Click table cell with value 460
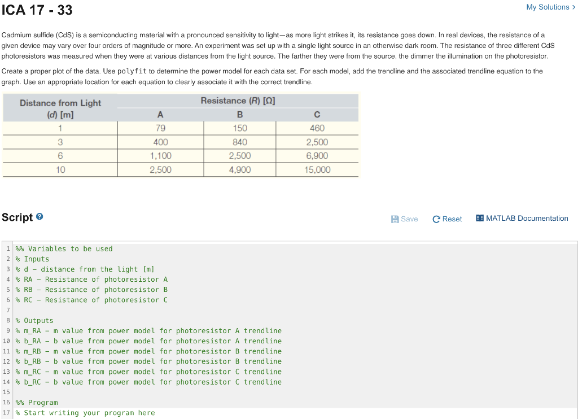Screen dimensions: 578x419 coord(317,128)
